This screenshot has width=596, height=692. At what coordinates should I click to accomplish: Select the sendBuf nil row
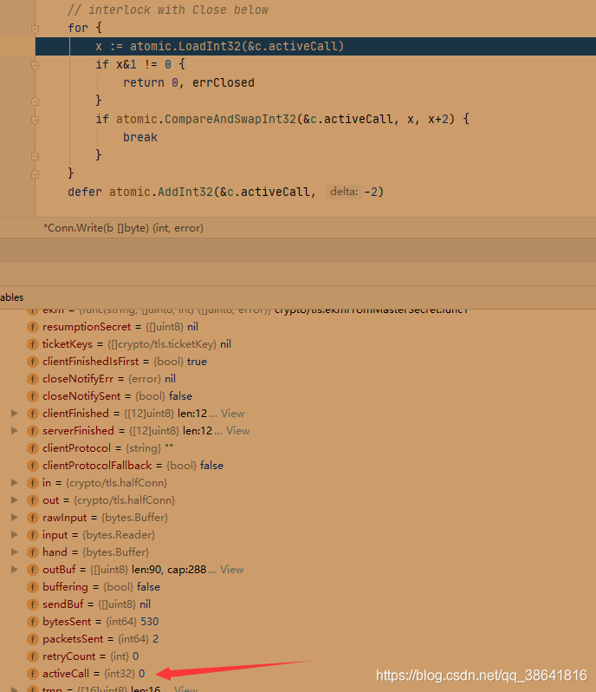click(298, 604)
